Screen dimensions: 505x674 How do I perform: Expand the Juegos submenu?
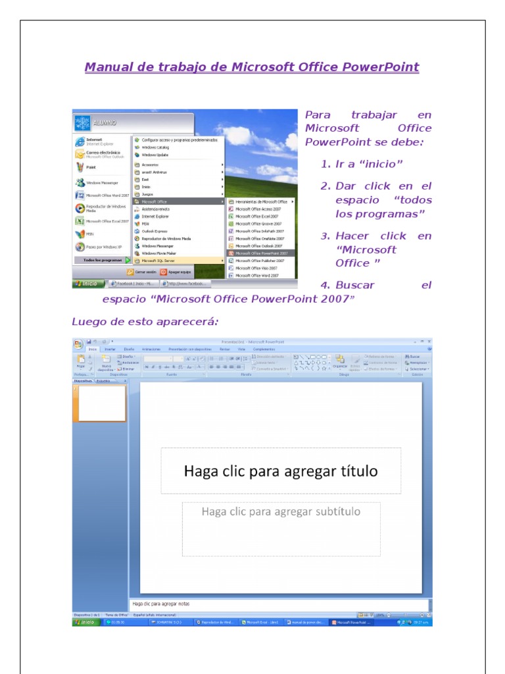179,194
